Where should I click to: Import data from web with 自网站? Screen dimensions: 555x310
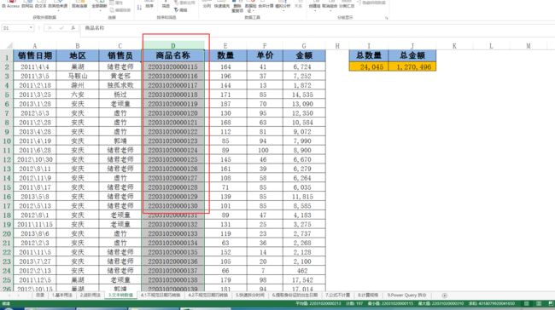(x=27, y=4)
